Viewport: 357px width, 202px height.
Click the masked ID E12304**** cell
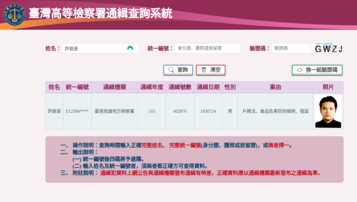click(x=77, y=111)
